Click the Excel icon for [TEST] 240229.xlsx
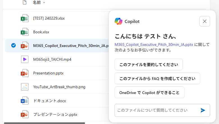Image resolution: width=219 pixels, height=124 pixels. (x=25, y=18)
